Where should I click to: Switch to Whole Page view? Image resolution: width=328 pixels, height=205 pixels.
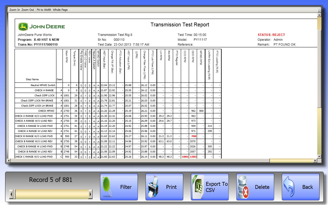60,10
